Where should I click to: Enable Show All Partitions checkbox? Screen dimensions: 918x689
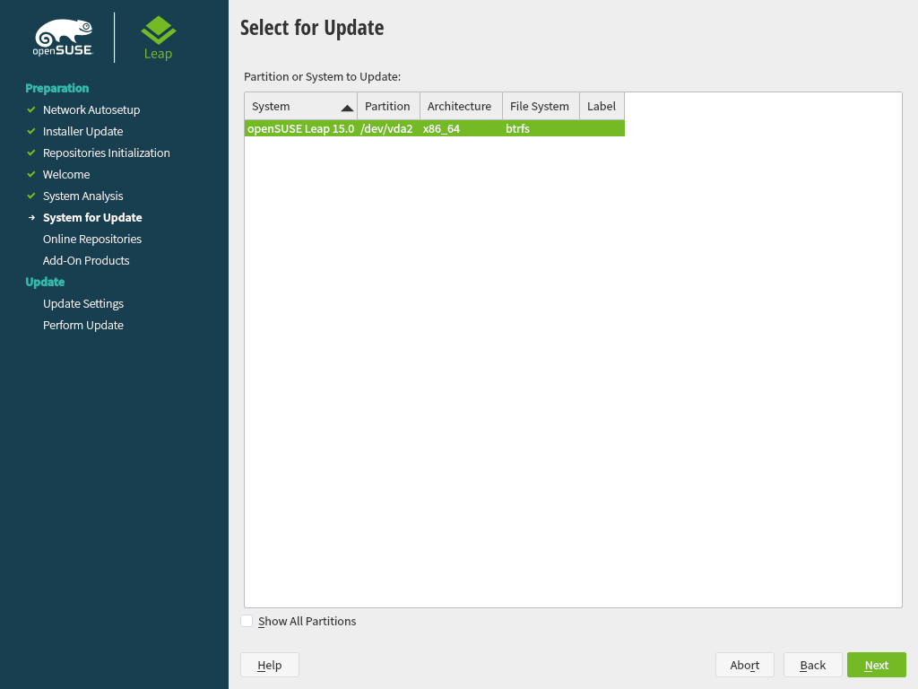(x=247, y=621)
